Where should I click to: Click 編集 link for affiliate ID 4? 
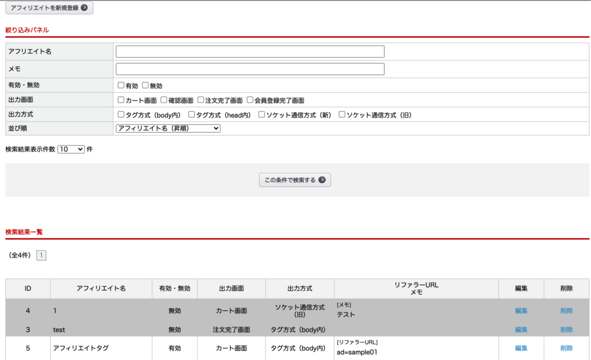pos(521,310)
